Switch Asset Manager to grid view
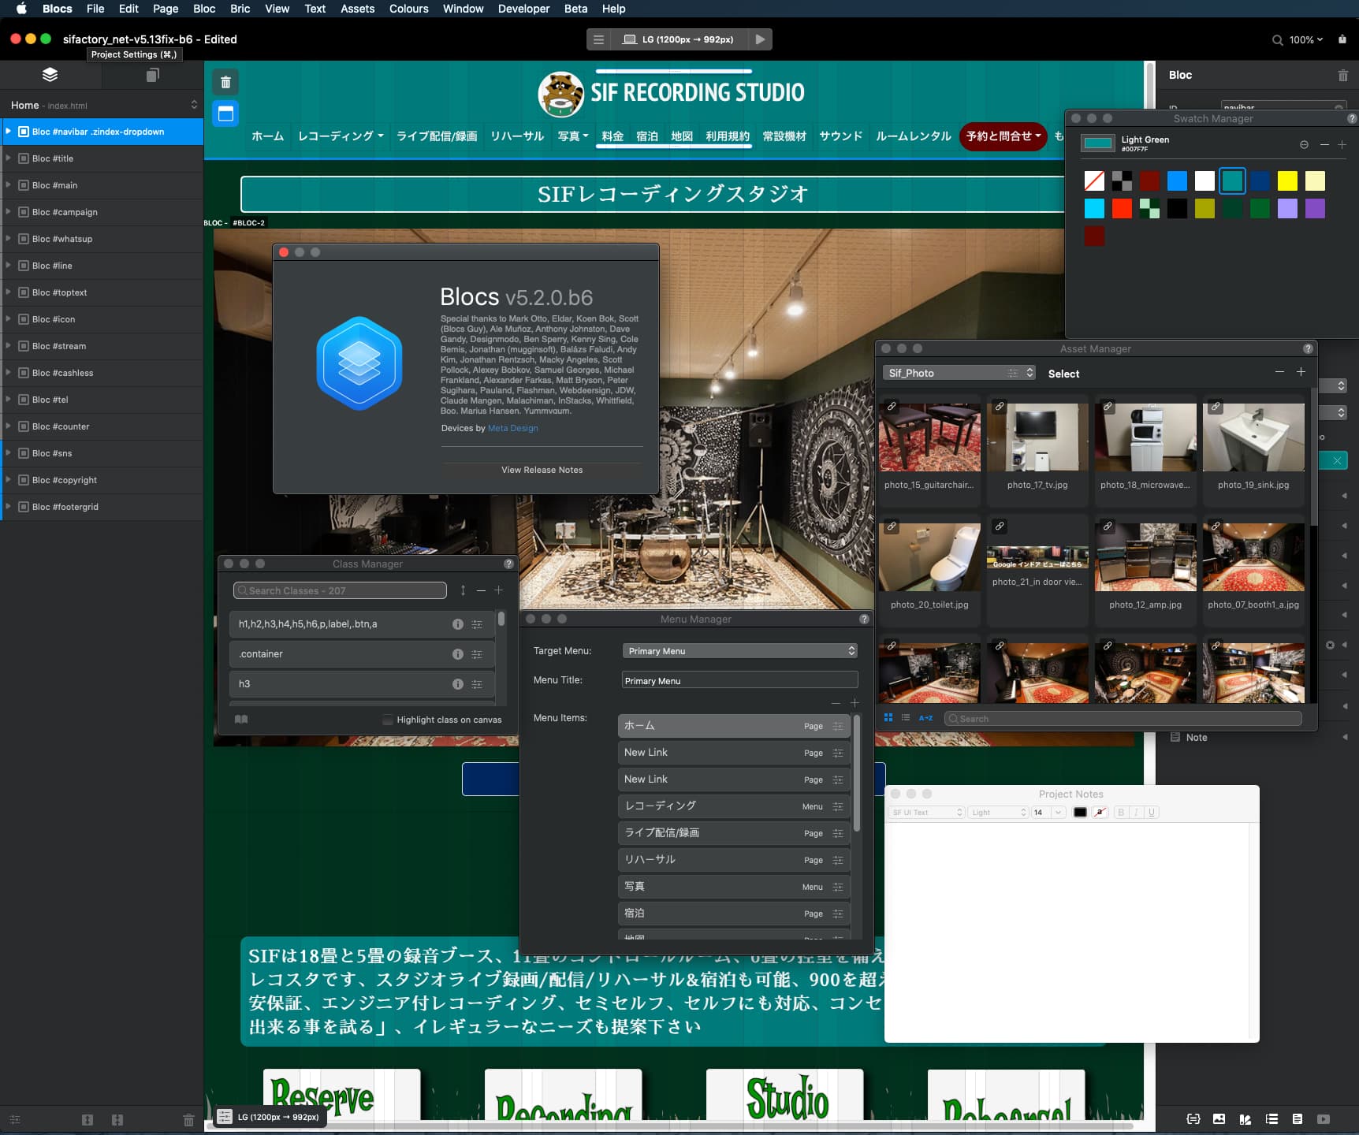1359x1135 pixels. 888,718
